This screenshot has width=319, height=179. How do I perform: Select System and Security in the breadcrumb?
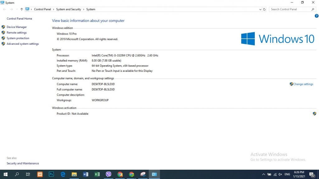tap(69, 9)
